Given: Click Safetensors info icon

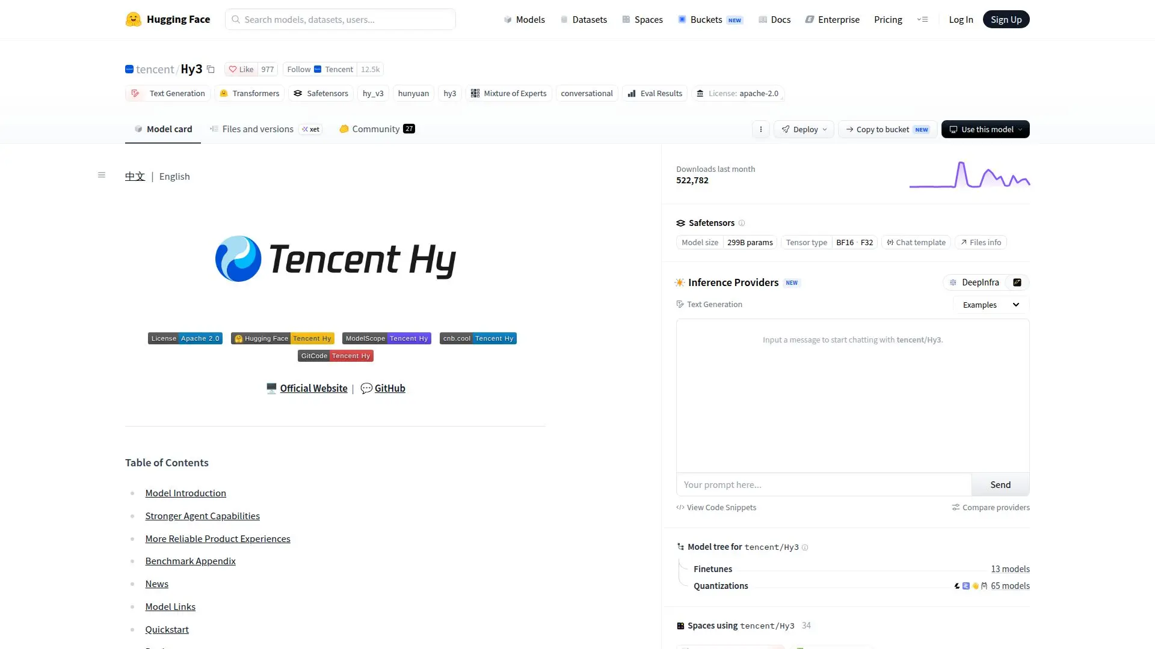Looking at the screenshot, I should point(742,223).
